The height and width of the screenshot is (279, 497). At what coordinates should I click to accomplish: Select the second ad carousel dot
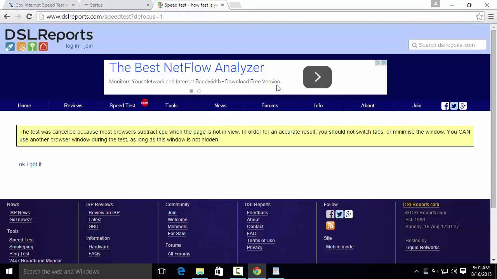click(x=199, y=91)
